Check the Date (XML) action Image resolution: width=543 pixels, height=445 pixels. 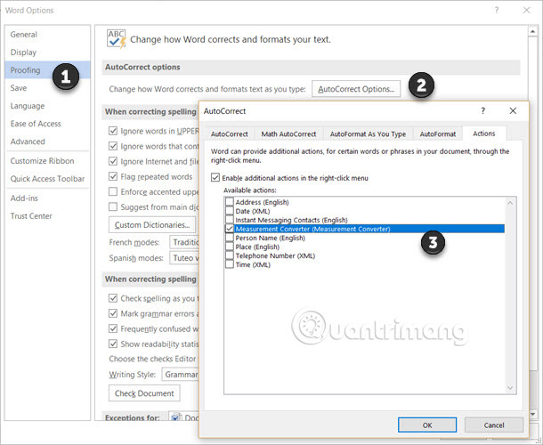pos(230,211)
